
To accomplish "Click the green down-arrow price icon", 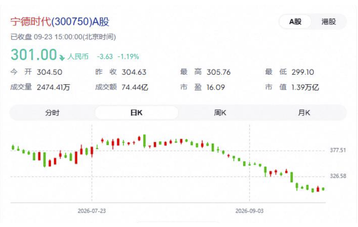I will click(x=62, y=58).
